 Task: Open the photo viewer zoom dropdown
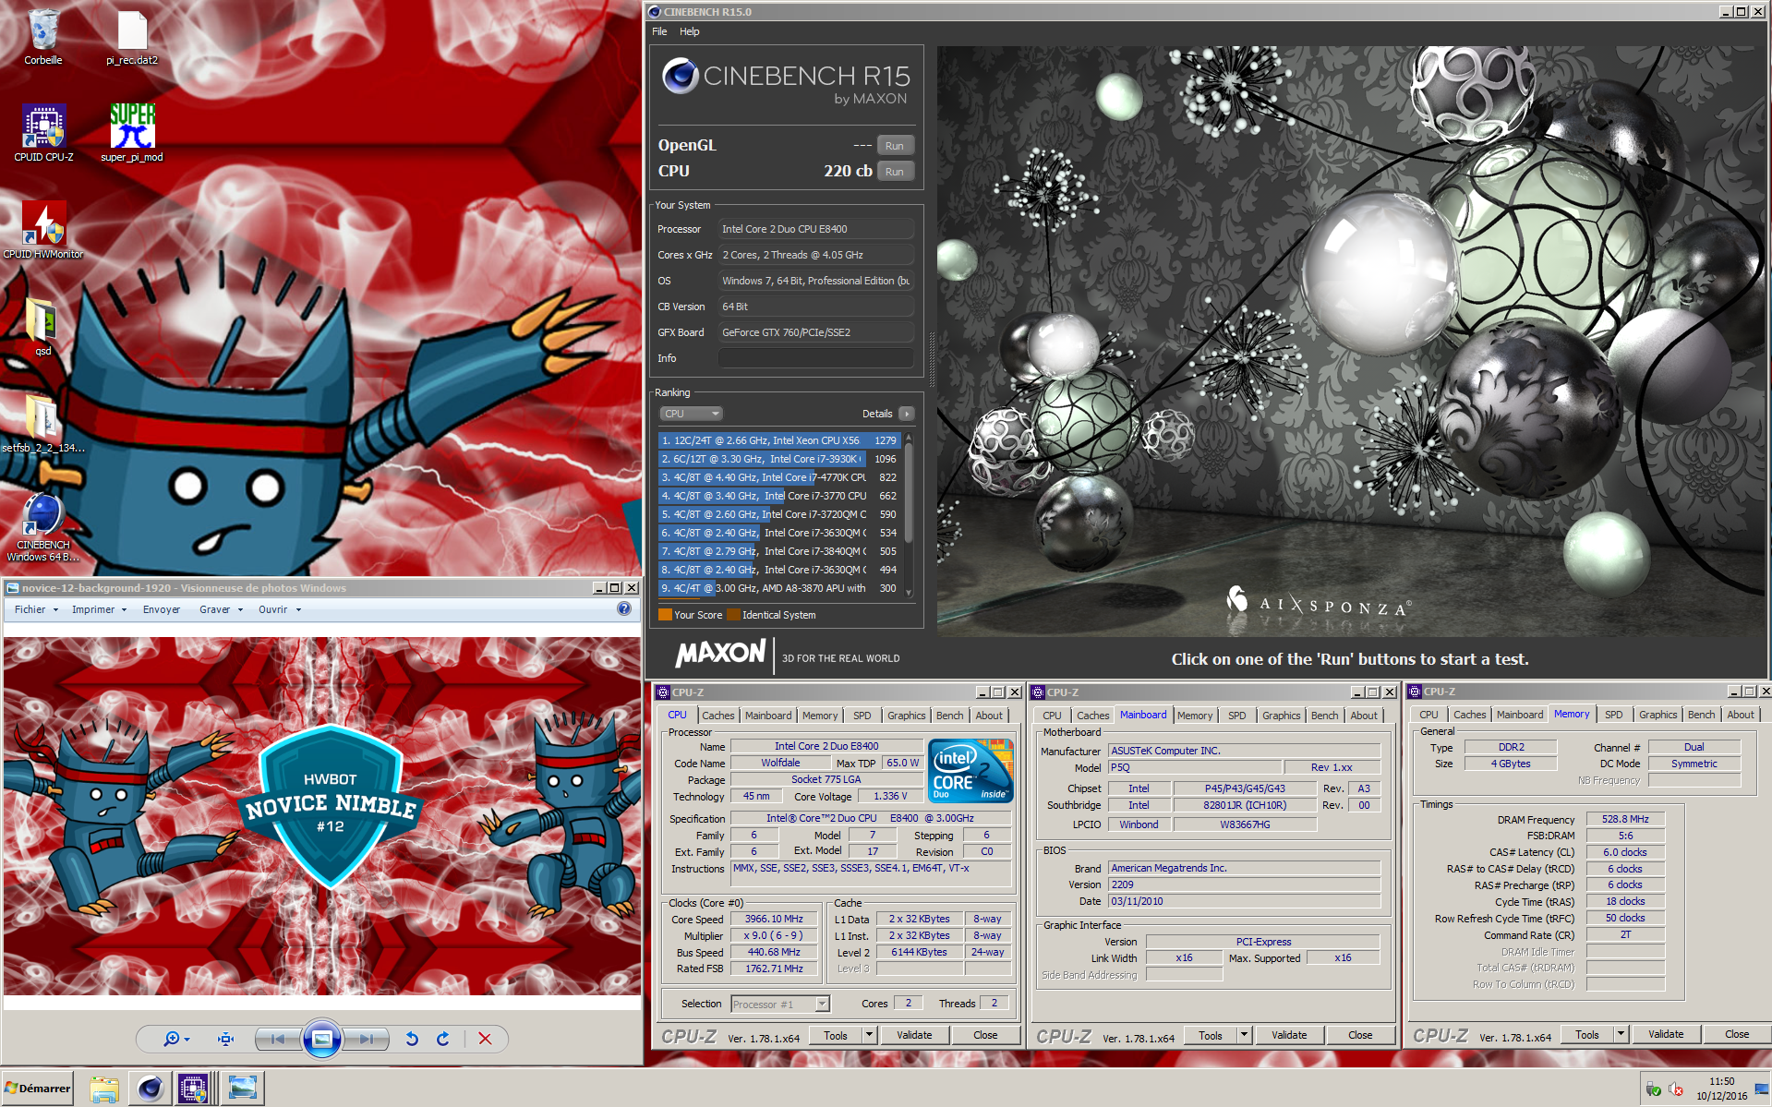coord(176,1039)
